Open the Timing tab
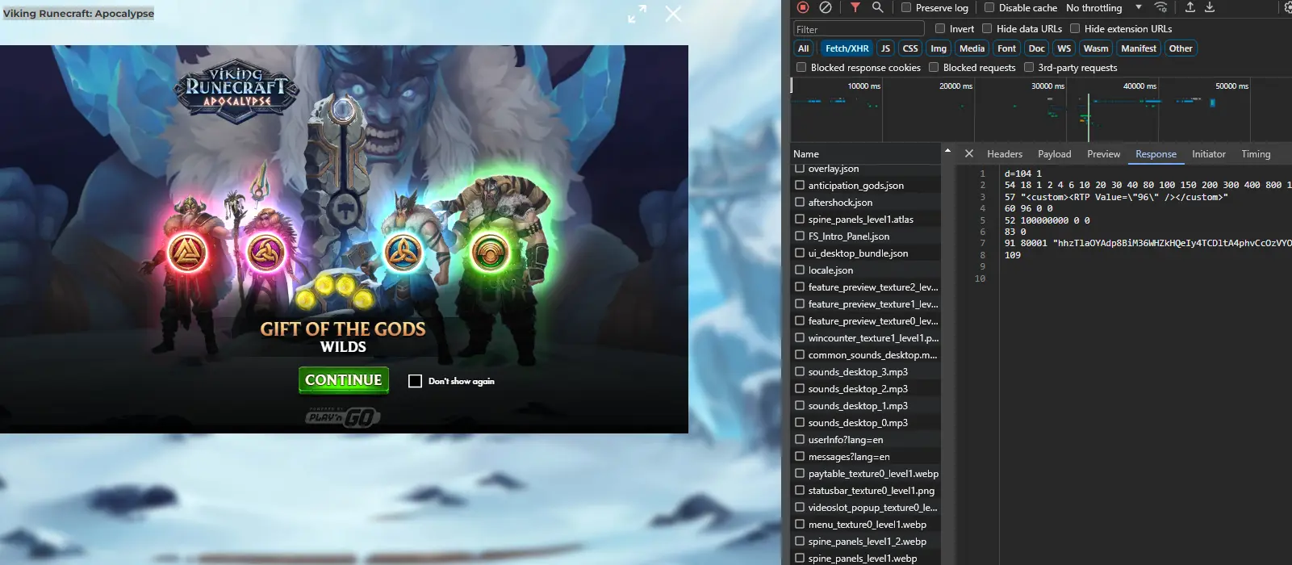Image resolution: width=1292 pixels, height=565 pixels. (x=1256, y=153)
